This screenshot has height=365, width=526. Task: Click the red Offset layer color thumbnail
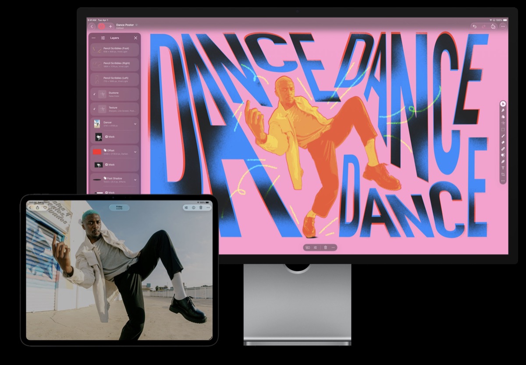(97, 152)
